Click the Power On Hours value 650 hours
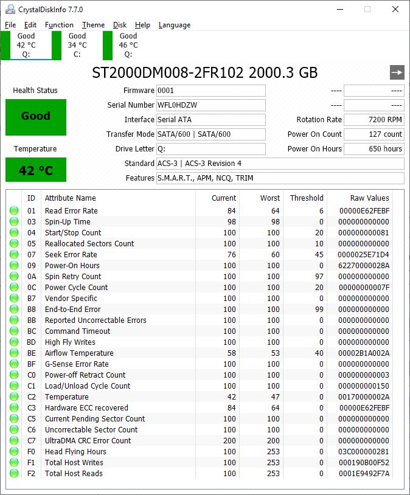Screen dimensions: 410x495 coord(374,149)
